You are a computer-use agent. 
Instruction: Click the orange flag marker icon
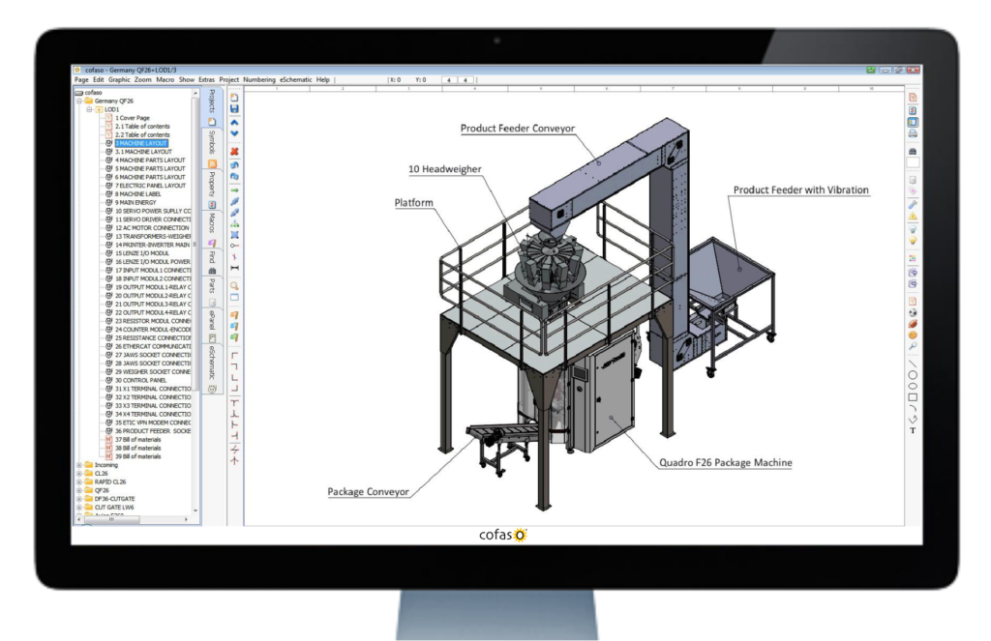(x=234, y=315)
